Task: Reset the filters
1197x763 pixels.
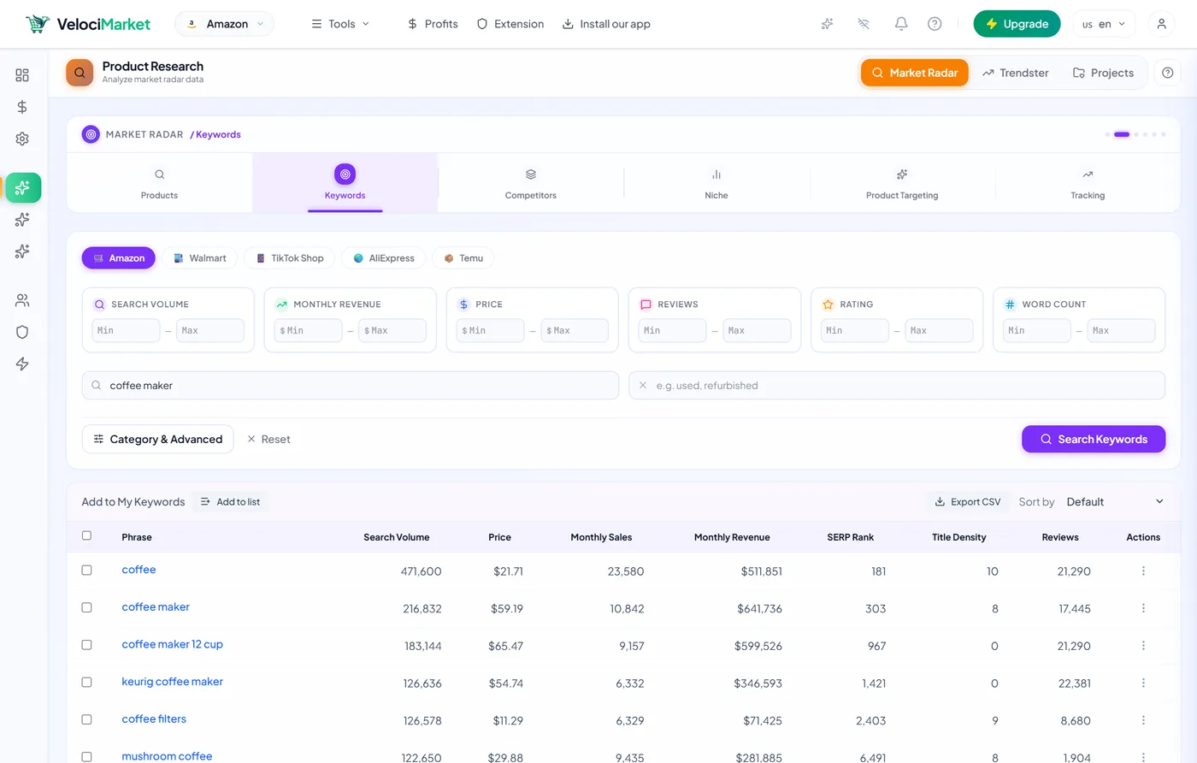Action: point(268,439)
